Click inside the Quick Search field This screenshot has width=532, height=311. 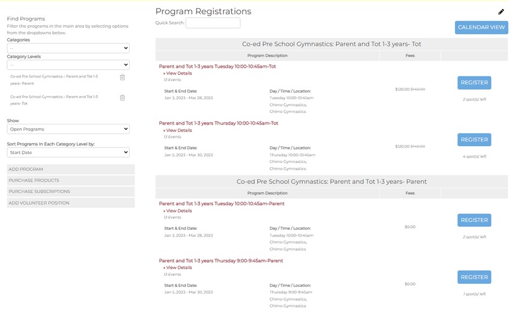[x=213, y=23]
